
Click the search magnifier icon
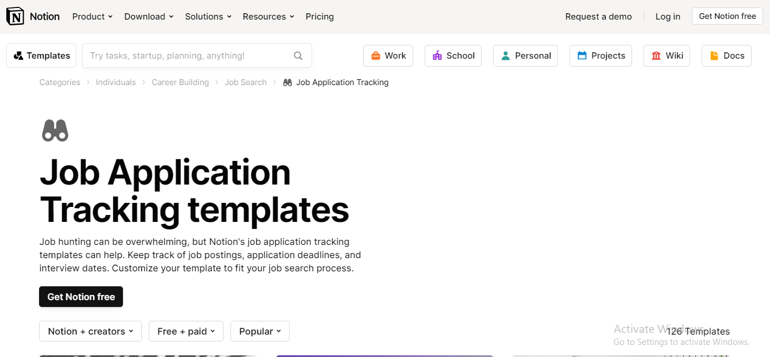298,55
